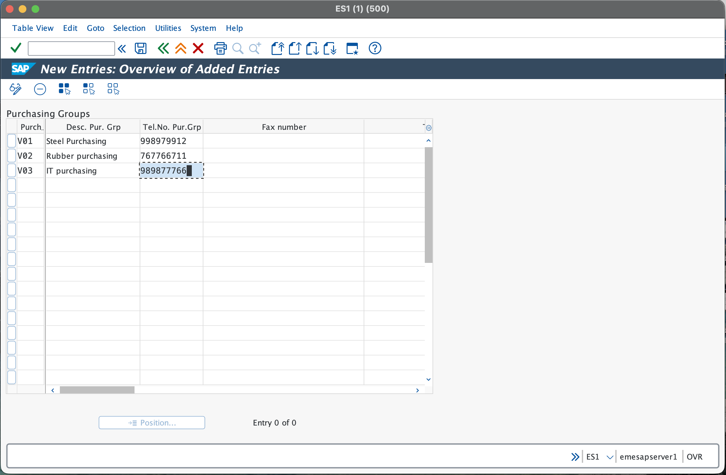Click telephone cell 998979912

171,141
